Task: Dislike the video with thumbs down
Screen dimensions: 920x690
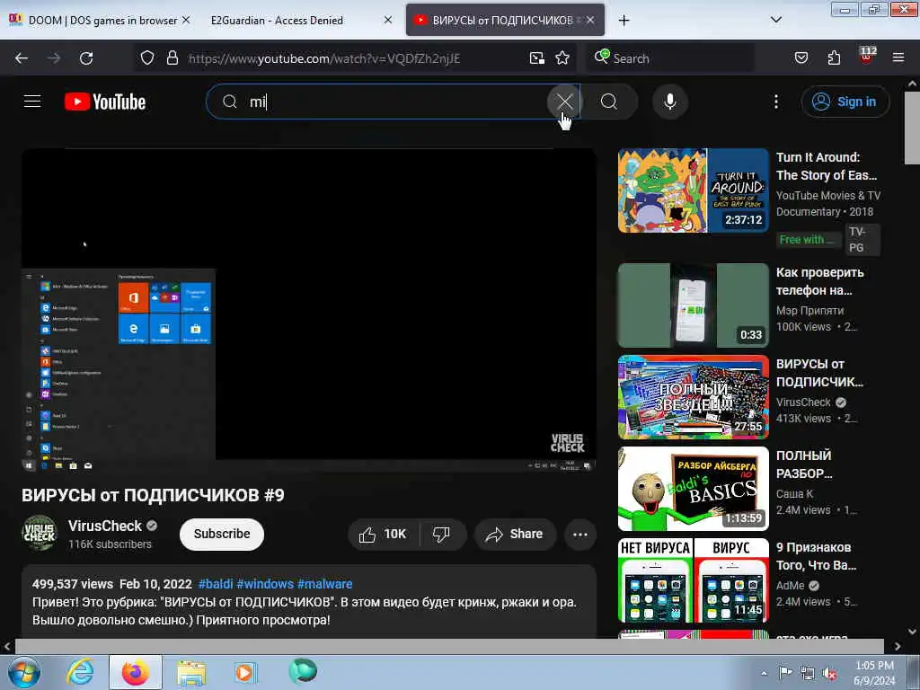Action: click(x=441, y=534)
